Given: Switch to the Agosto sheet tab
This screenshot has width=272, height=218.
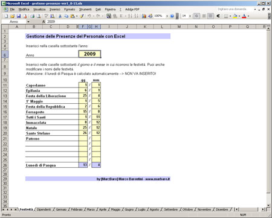Looking at the screenshot, I should point(154,210).
